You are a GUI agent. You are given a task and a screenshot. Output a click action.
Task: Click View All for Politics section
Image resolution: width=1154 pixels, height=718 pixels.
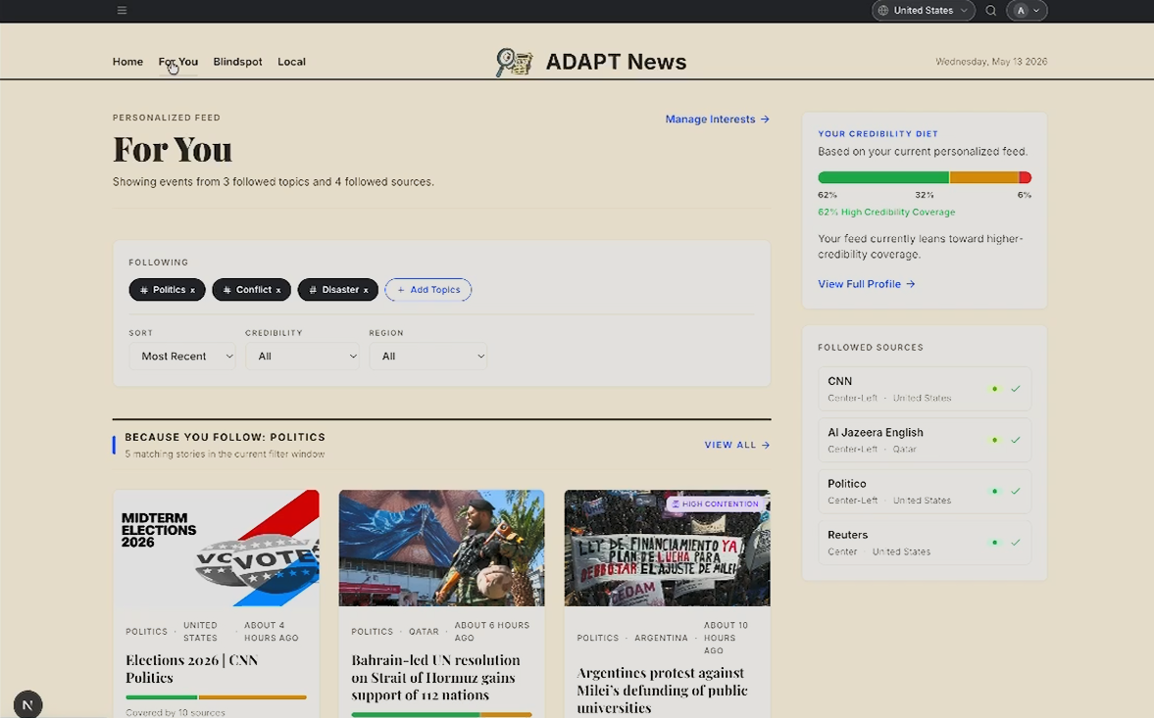736,445
